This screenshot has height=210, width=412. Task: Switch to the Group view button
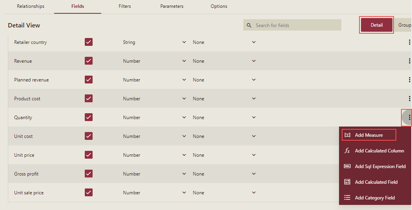404,25
